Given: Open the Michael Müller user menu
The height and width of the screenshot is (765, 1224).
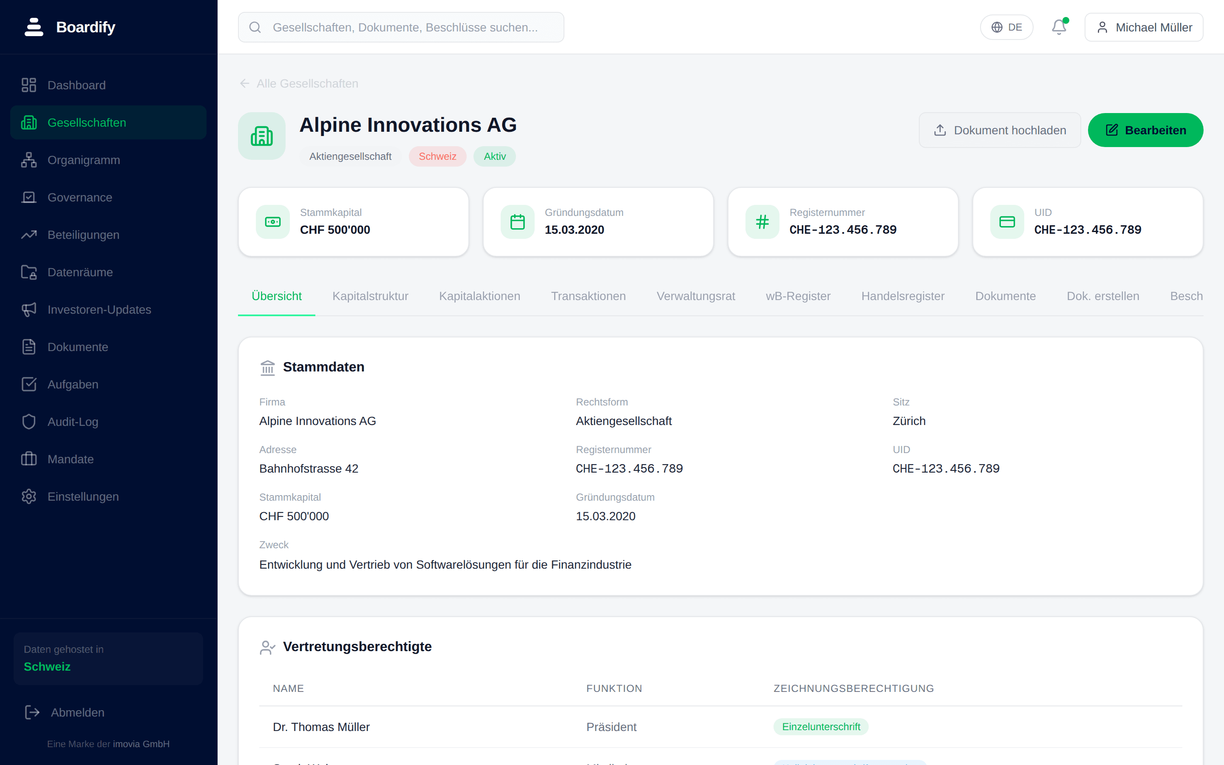Looking at the screenshot, I should (1144, 27).
